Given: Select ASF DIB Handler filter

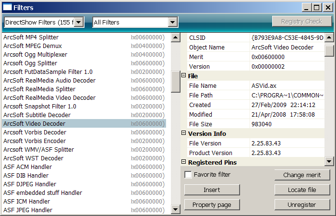Looking at the screenshot, I should (84, 176).
